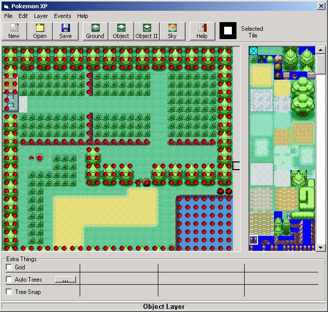The image size is (328, 312).
Task: Click the house building on the map's left edge
Action: (10, 94)
